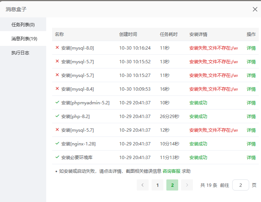The height and width of the screenshot is (202, 261).
Task: Click the page number input field
Action: tap(241, 185)
